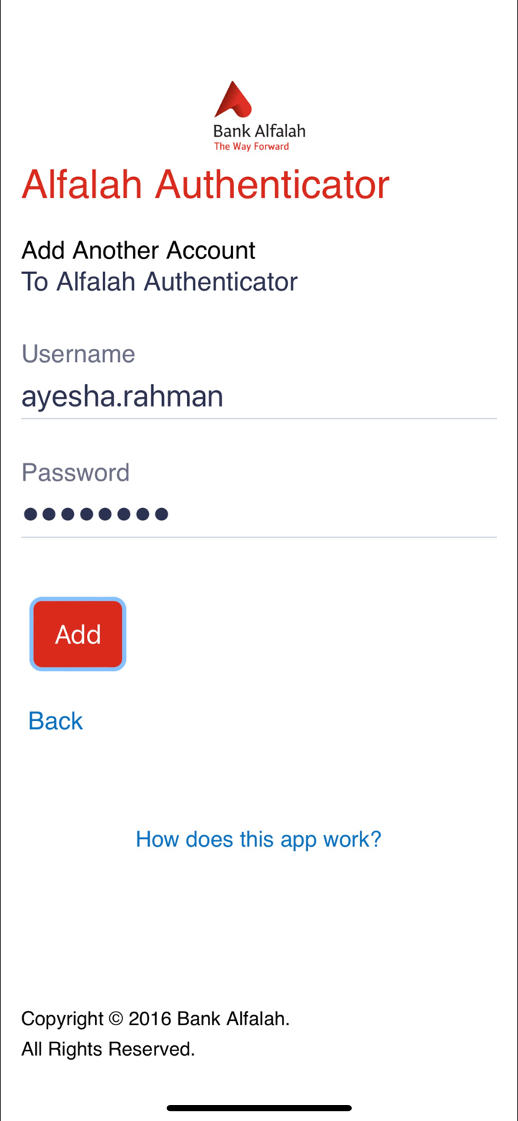Tap the red Bank Alfalah logo emblem
This screenshot has width=518, height=1121.
point(233,101)
